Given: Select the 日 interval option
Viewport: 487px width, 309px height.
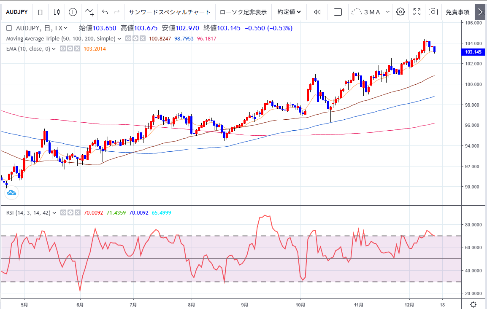Looking at the screenshot, I should (40, 12).
